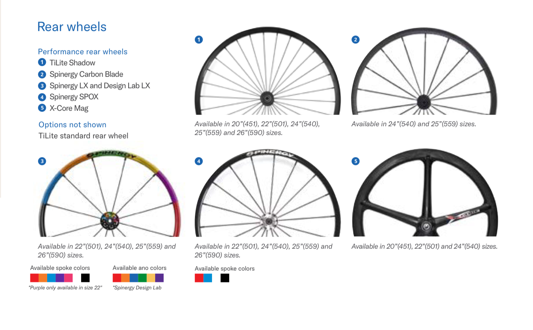The image size is (533, 330).
Task: Click the number 1 badge beside TiLite Shadow text
Action: pyautogui.click(x=42, y=62)
